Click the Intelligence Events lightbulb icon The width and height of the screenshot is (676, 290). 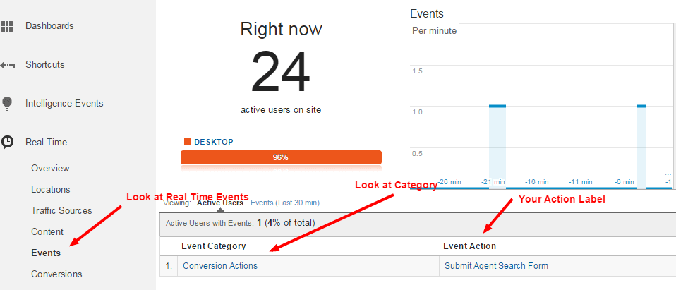(7, 104)
